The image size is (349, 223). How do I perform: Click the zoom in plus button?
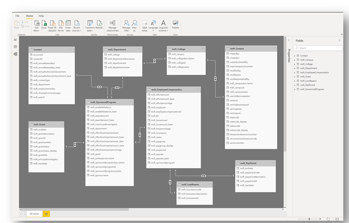(x=320, y=219)
